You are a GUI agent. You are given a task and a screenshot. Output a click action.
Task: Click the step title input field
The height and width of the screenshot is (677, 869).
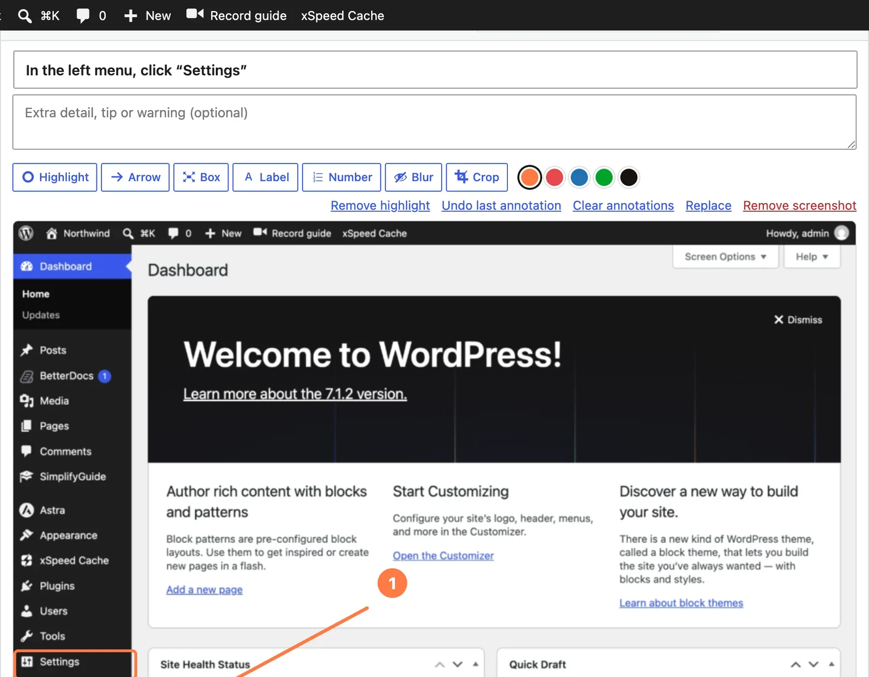tap(435, 70)
